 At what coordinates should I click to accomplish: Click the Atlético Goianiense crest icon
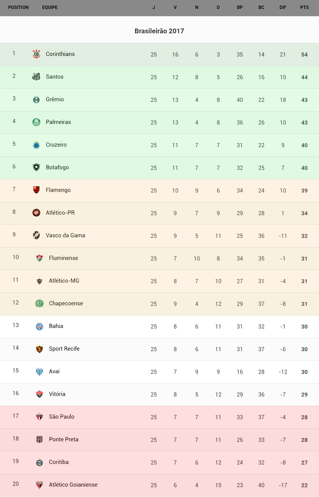tap(39, 485)
